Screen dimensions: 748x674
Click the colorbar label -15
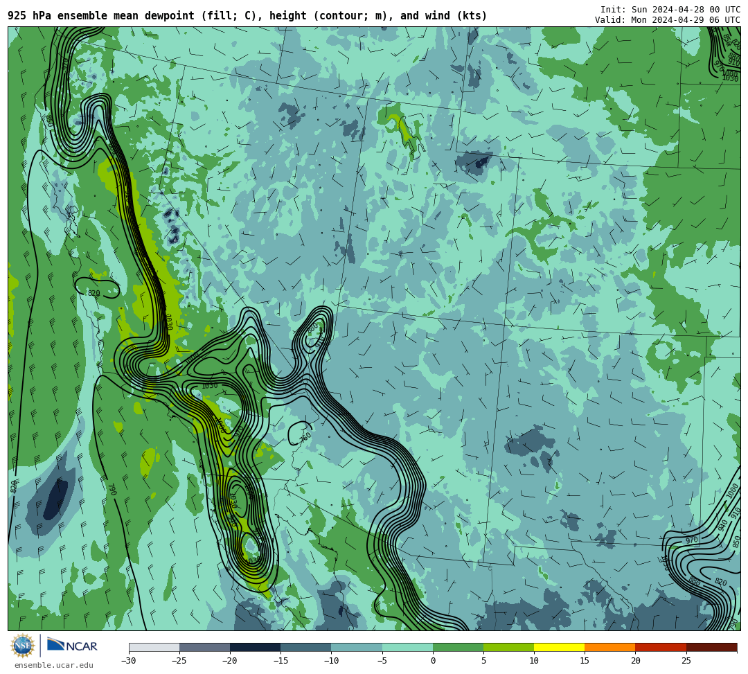pyautogui.click(x=280, y=661)
